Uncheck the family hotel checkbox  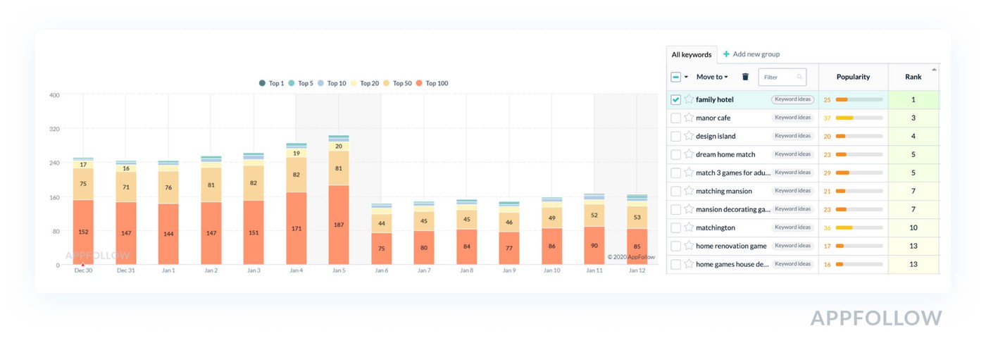click(676, 100)
